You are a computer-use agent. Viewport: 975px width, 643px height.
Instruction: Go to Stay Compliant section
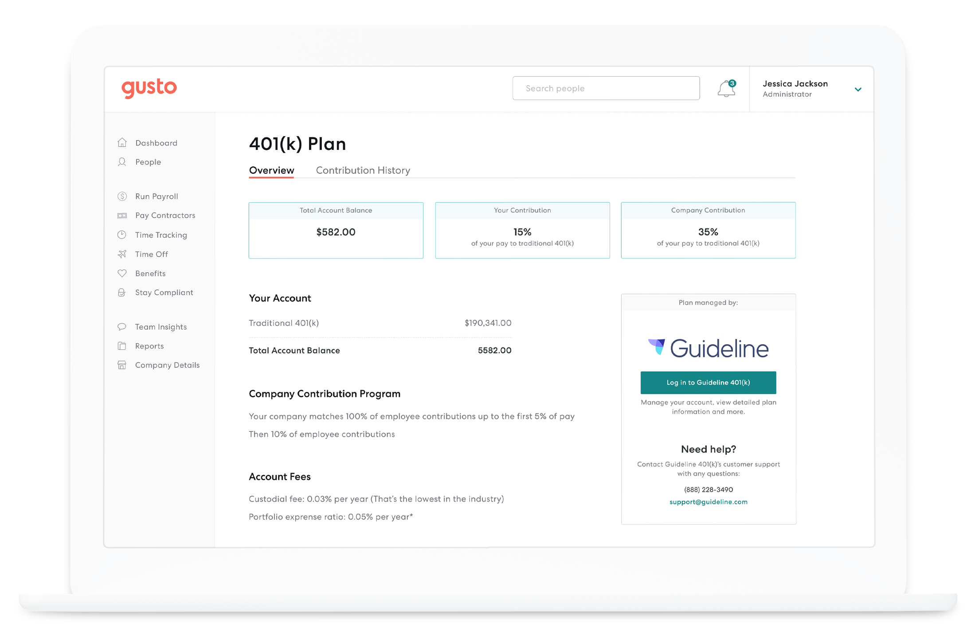[164, 292]
